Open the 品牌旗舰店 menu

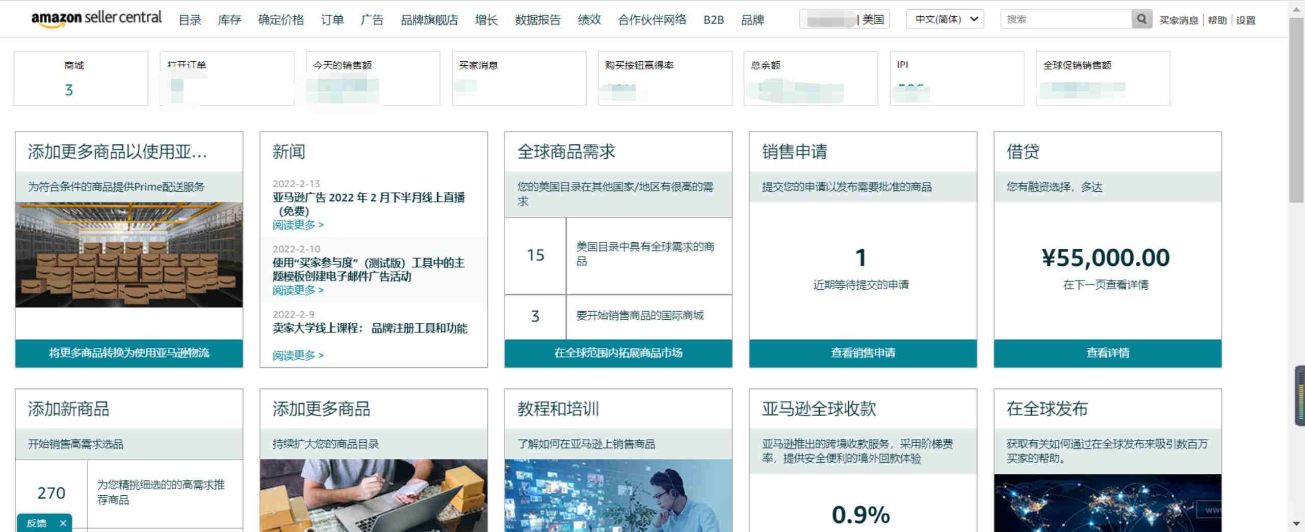429,19
